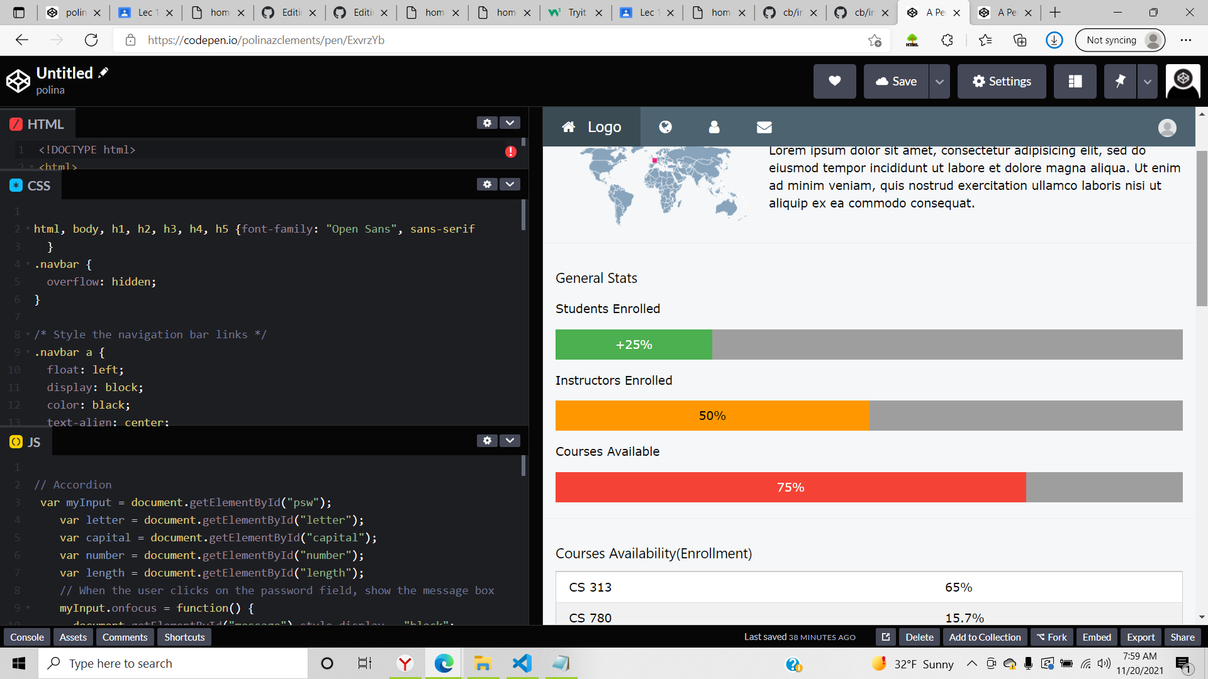Click the browser address bar
Viewport: 1208px width, 679px height.
coord(440,40)
